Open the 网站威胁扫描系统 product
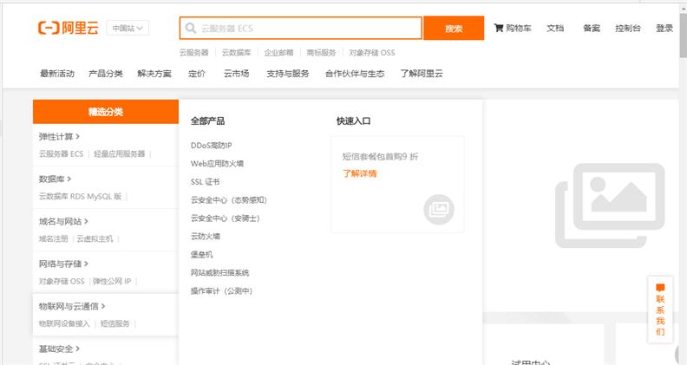This screenshot has width=687, height=365. pyautogui.click(x=220, y=273)
